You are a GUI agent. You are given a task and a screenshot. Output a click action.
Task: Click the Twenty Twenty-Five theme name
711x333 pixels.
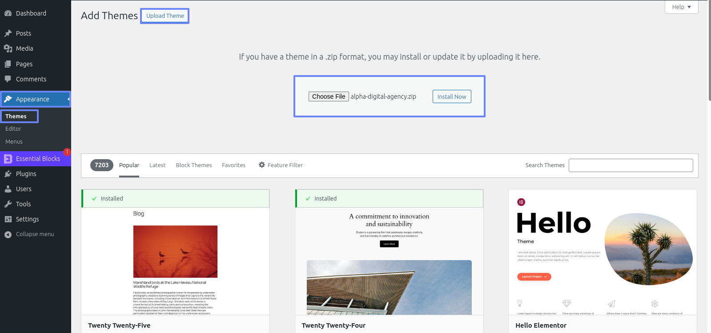click(119, 325)
